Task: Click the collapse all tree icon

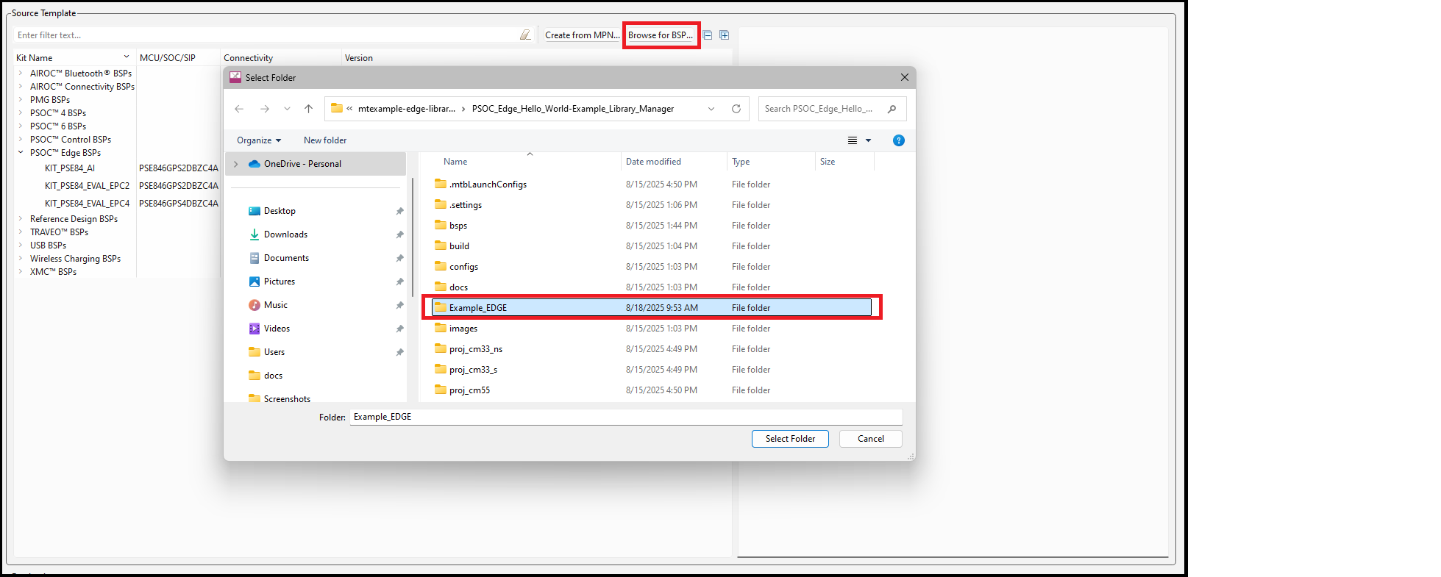Action: [x=708, y=35]
